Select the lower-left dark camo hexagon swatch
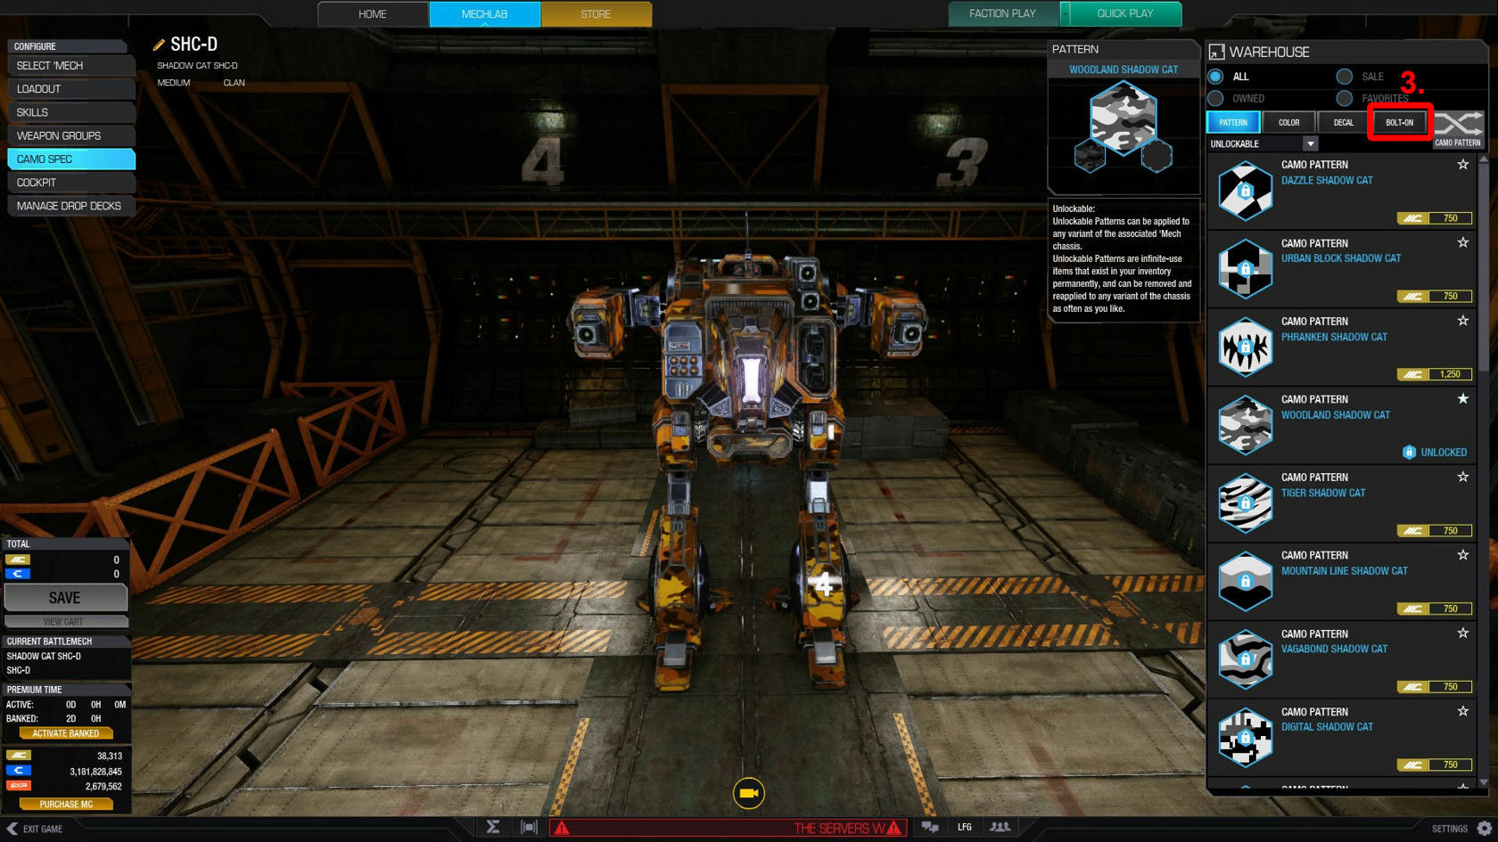 coord(1091,157)
